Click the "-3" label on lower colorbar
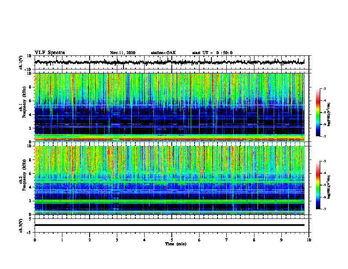Screen dimensions: 348x269 [x=324, y=161]
